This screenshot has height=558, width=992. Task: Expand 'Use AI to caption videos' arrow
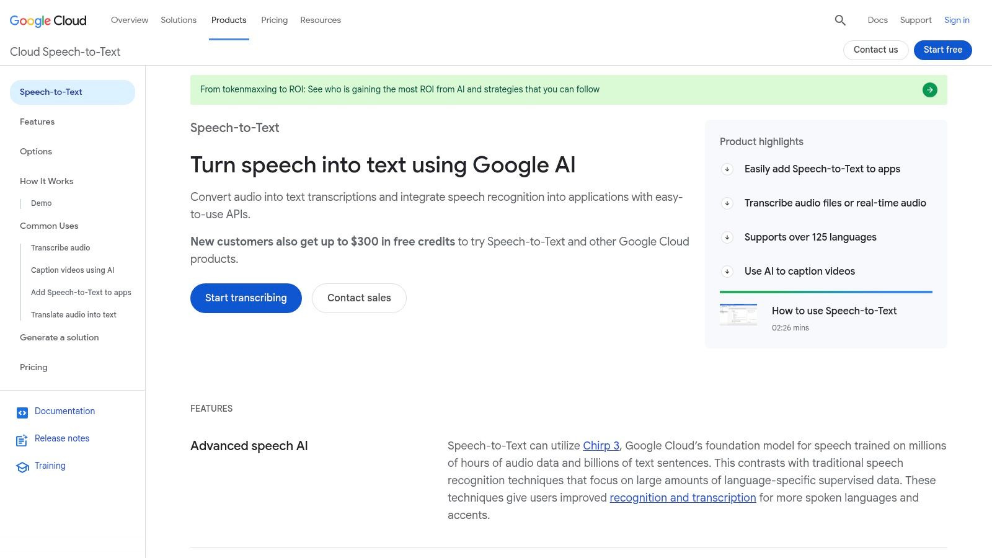tap(727, 272)
